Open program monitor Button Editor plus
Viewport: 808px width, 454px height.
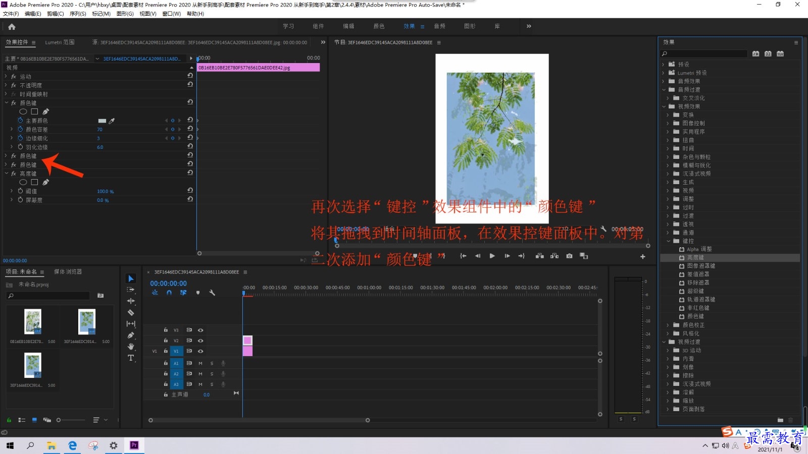pos(643,257)
